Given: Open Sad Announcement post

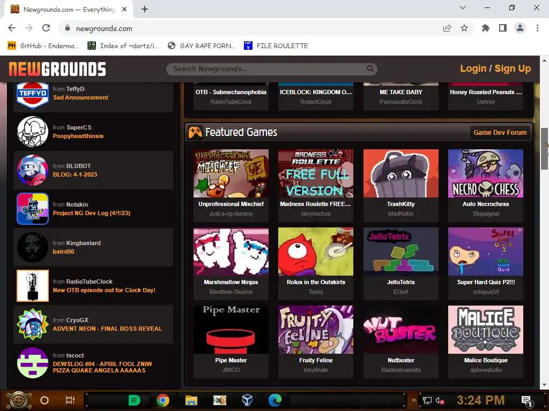Looking at the screenshot, I should click(x=80, y=97).
